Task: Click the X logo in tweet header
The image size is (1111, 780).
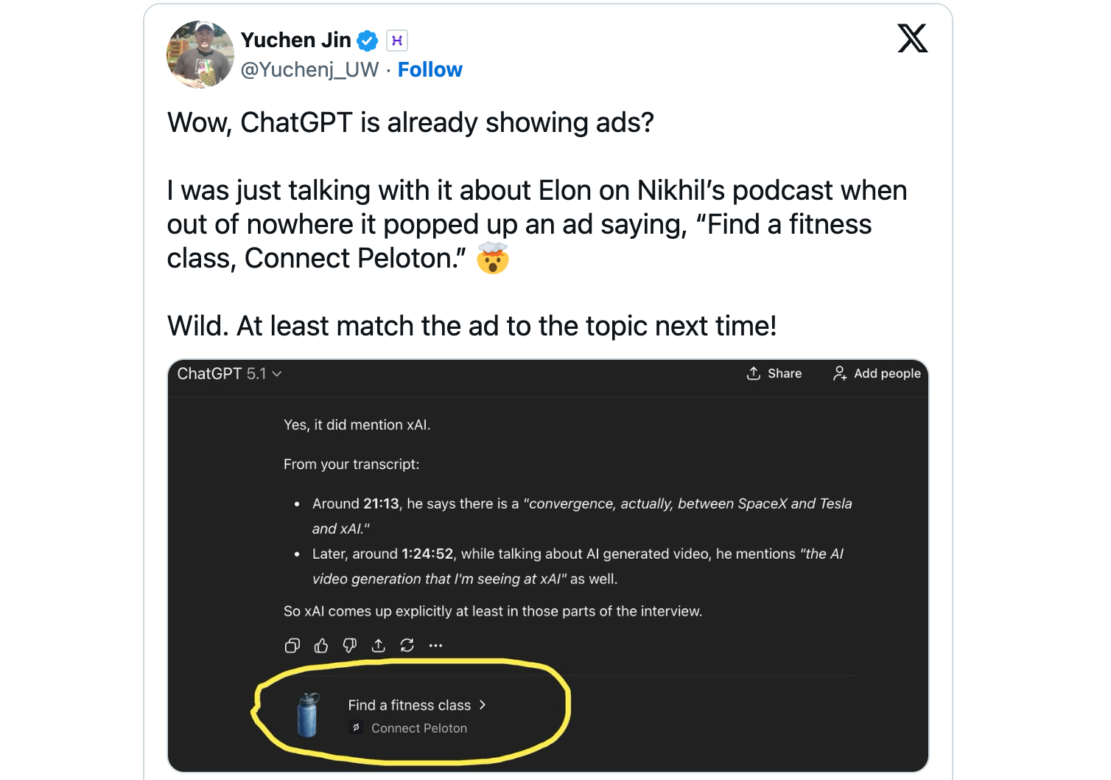Action: pyautogui.click(x=912, y=38)
